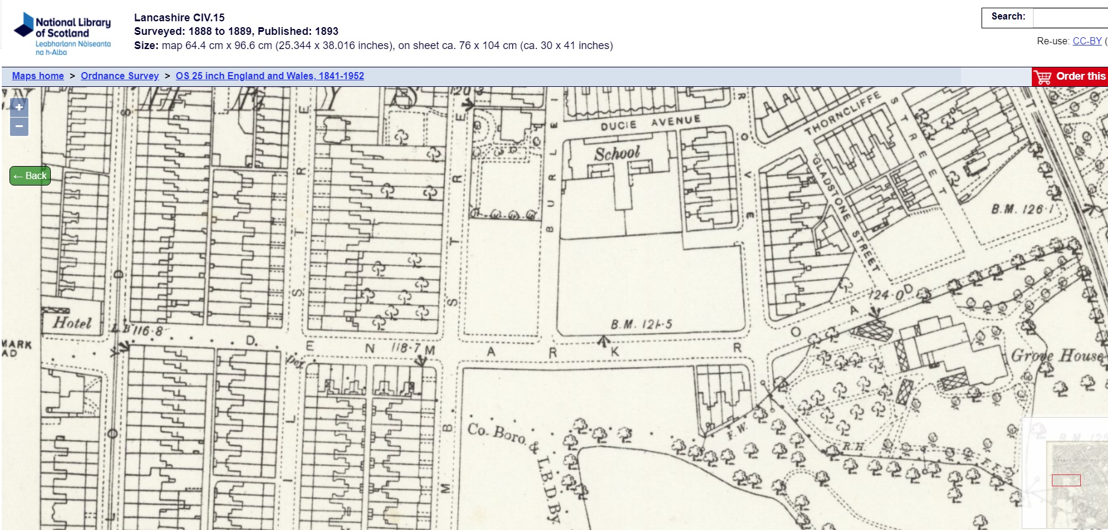
Task: Click the map zoom out minus button
Action: [19, 126]
